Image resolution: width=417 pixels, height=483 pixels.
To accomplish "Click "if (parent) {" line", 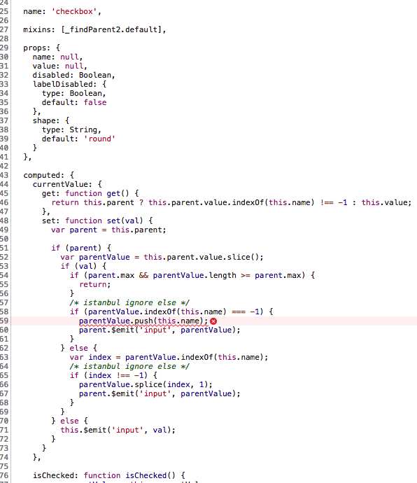I will pyautogui.click(x=81, y=248).
